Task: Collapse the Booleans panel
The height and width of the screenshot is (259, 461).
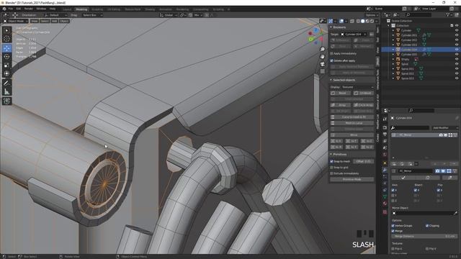Action: (331, 27)
